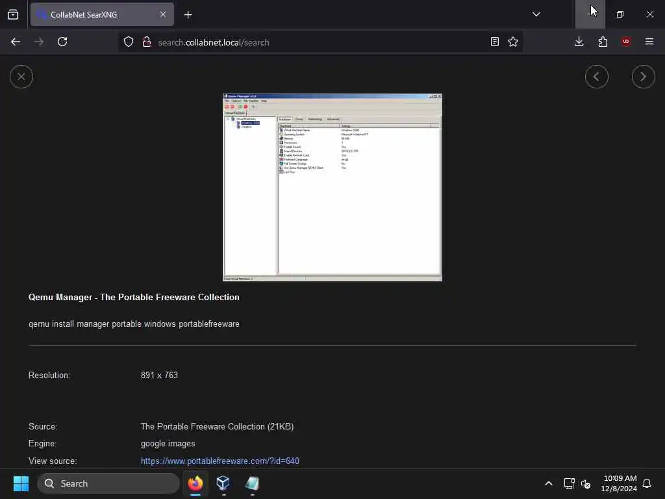This screenshot has height=499, width=665.
Task: Open the downloads panel
Action: (579, 42)
